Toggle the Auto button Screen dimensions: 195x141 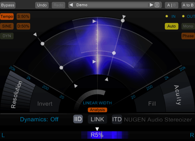(171, 26)
